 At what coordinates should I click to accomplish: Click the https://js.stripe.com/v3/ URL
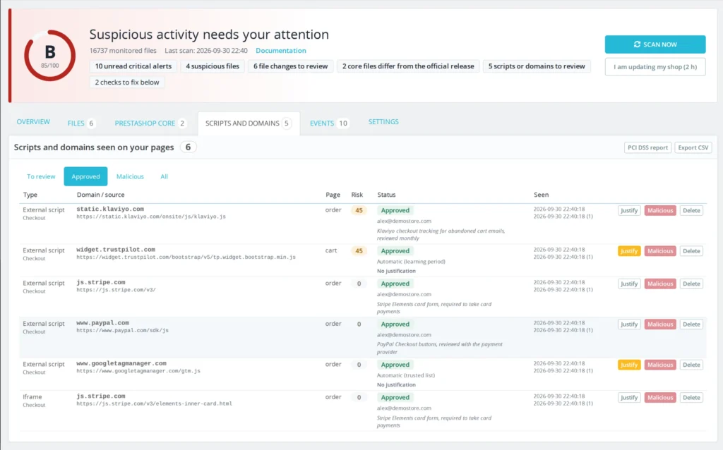[116, 290]
